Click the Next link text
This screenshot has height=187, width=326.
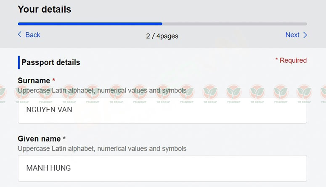(292, 35)
